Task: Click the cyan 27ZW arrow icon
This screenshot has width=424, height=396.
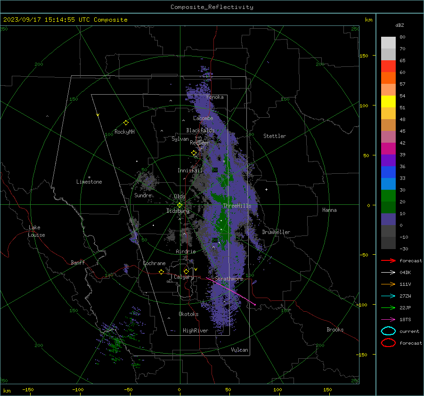Action: tap(388, 296)
